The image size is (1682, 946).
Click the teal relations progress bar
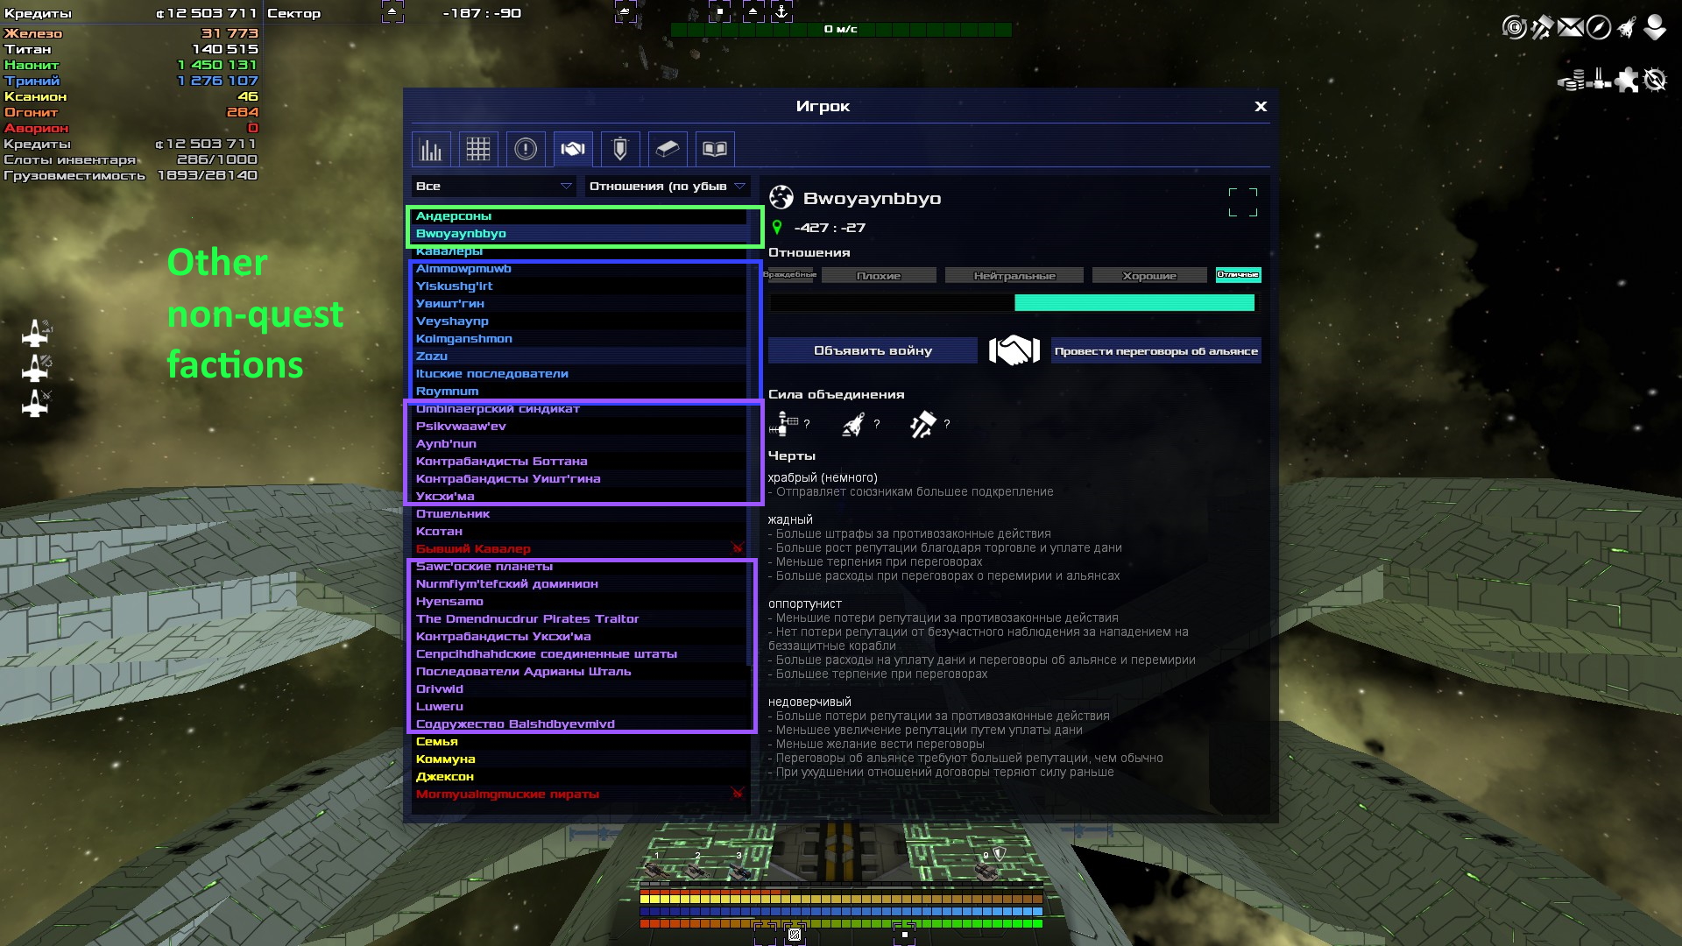[1134, 303]
